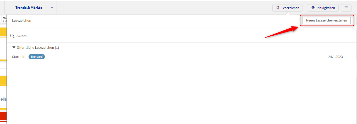Click the Öffentliche Lesezeichen (1) group label
The image size is (357, 124).
pyautogui.click(x=38, y=48)
